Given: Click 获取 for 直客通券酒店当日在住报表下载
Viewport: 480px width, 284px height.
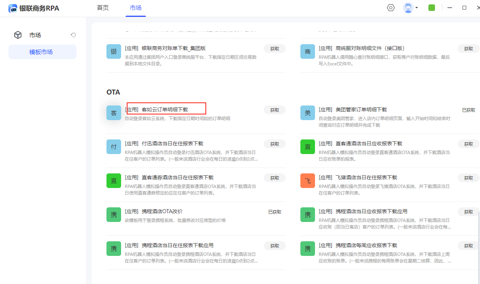Looking at the screenshot, I should [274, 178].
